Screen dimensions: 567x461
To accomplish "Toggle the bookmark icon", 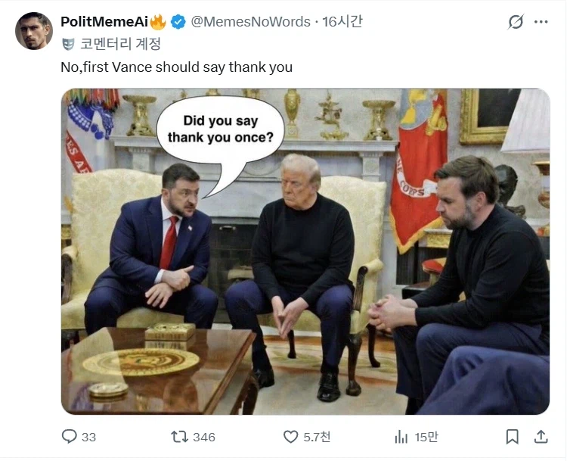I will (x=512, y=437).
